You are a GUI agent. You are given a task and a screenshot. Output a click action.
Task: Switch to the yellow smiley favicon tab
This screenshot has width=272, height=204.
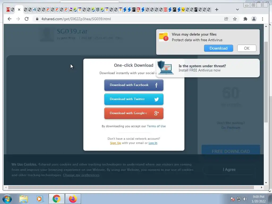(x=183, y=10)
